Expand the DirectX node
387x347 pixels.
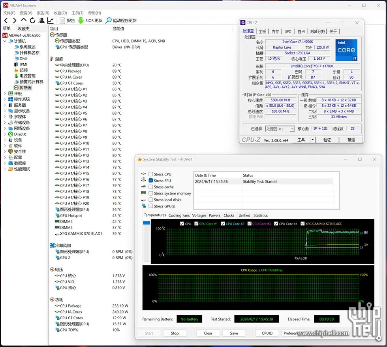click(x=5, y=134)
